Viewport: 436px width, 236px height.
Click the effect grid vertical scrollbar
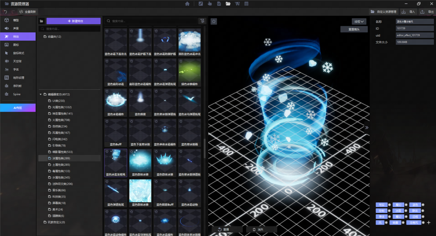coord(205,148)
